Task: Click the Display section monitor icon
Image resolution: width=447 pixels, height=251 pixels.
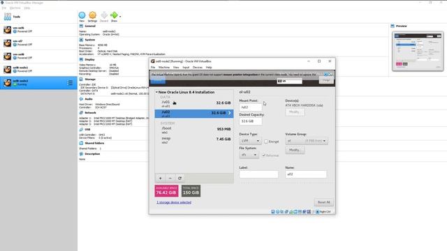Action: (x=81, y=59)
